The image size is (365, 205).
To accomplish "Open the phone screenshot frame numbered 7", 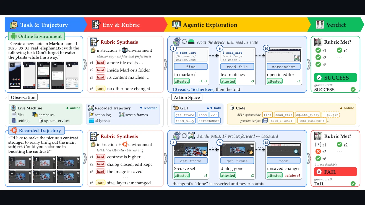I will click(x=58, y=75).
